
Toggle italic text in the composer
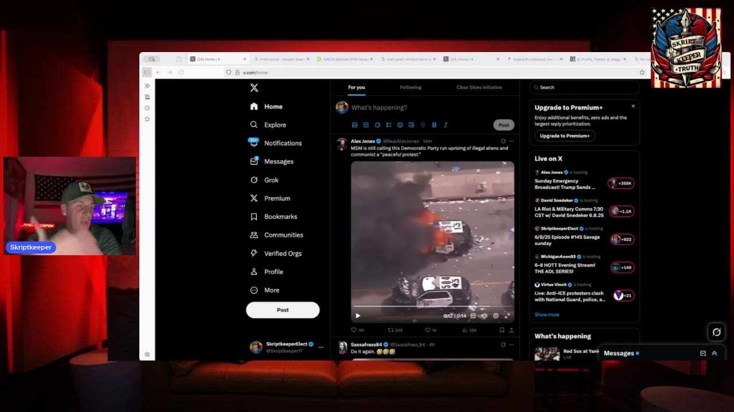pyautogui.click(x=446, y=125)
